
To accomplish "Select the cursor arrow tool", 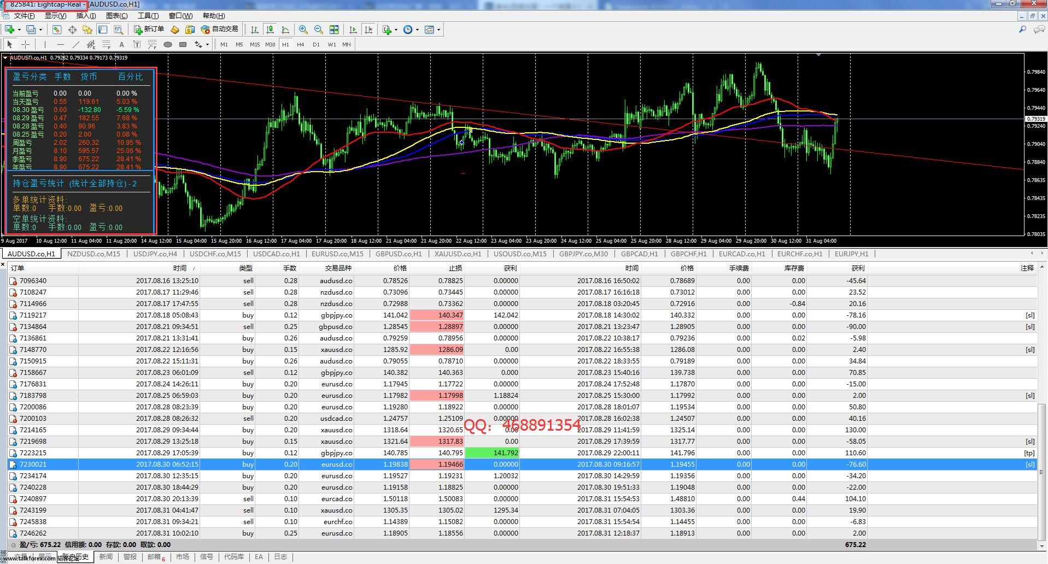I will pyautogui.click(x=10, y=44).
